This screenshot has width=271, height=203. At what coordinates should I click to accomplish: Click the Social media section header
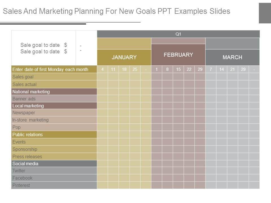[x=54, y=164]
